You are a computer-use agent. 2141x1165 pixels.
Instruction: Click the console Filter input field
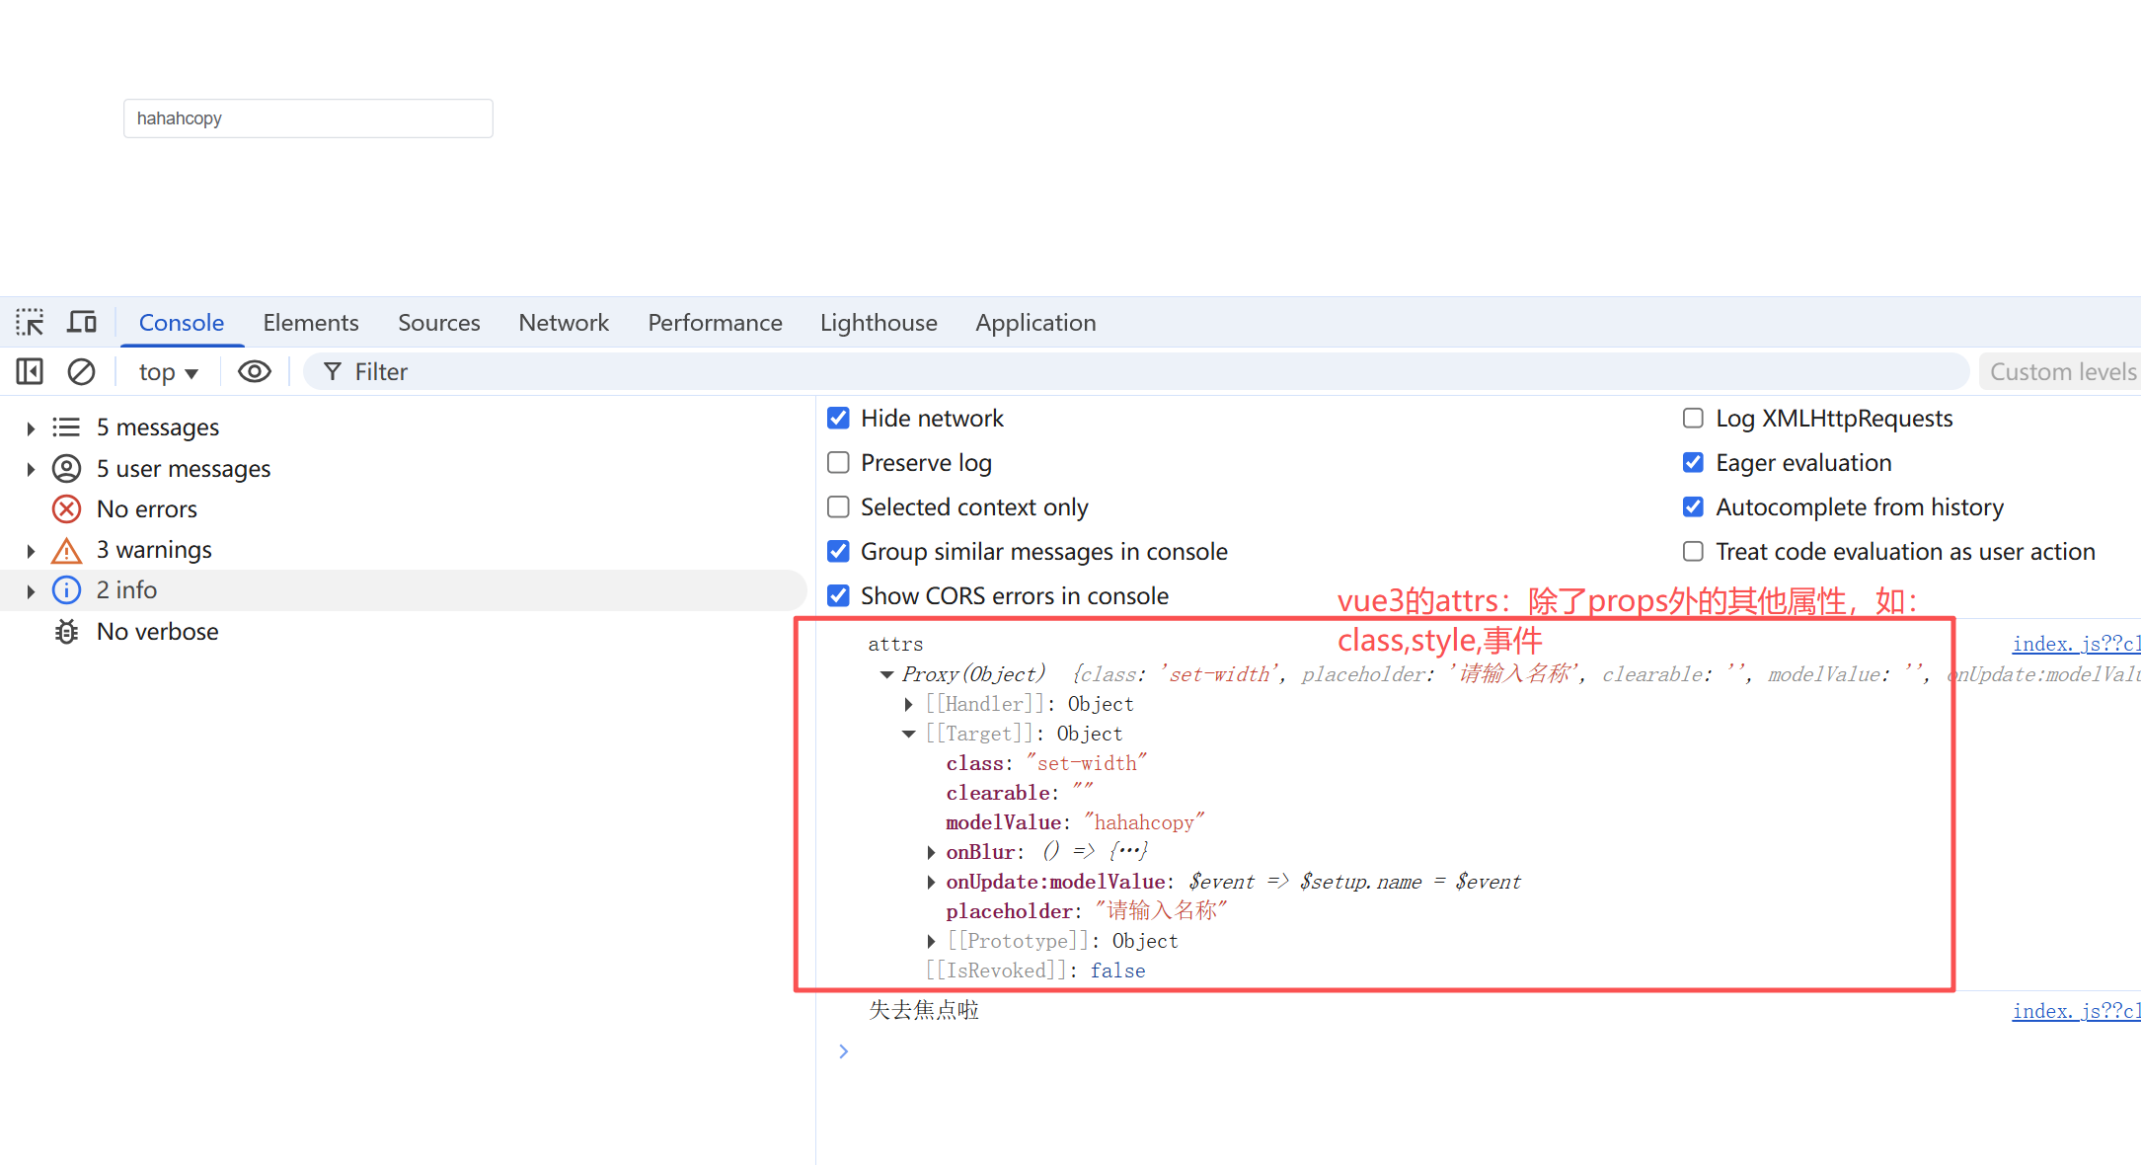pos(1135,372)
